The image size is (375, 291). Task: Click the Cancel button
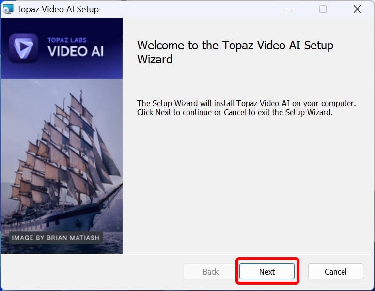click(336, 272)
